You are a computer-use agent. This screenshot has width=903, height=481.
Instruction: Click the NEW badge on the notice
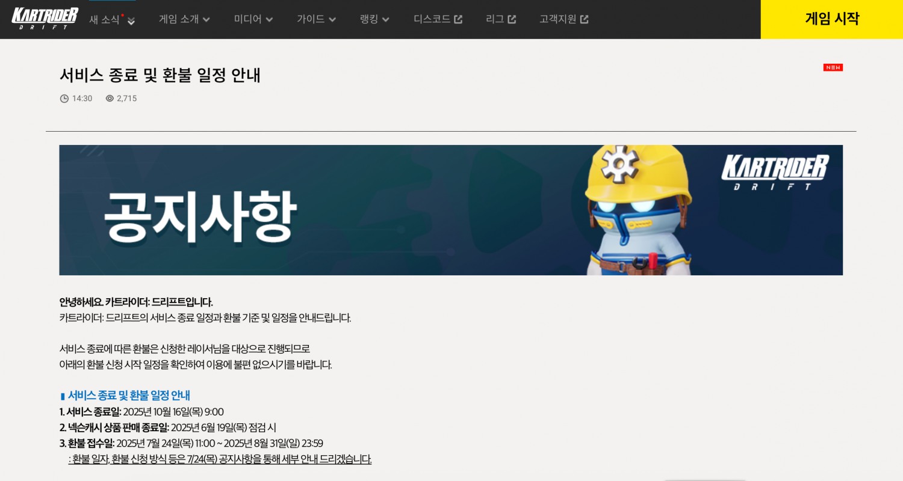(x=833, y=67)
